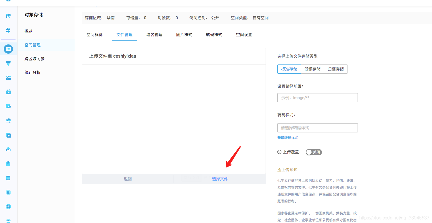
Task: Click the 访问控制: 公开 text
Action: (x=204, y=18)
